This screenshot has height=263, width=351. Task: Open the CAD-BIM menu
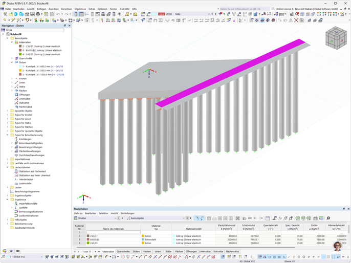125,9
